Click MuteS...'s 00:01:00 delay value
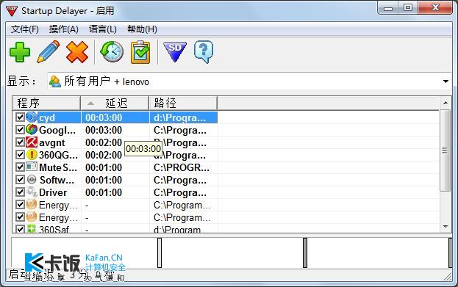Image resolution: width=458 pixels, height=287 pixels. click(104, 167)
